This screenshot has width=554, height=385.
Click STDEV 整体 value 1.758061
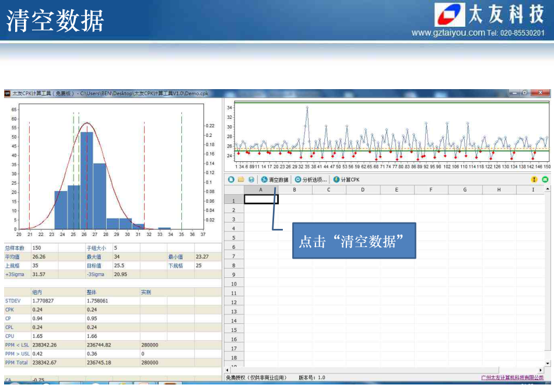click(x=97, y=301)
